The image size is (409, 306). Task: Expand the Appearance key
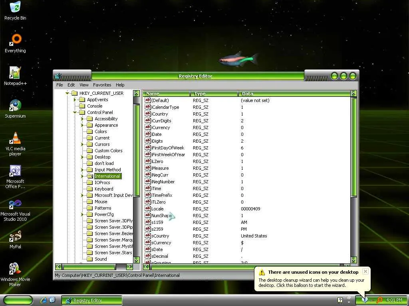pos(82,125)
